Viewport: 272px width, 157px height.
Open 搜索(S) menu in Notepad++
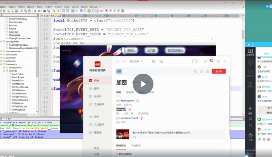12,7
